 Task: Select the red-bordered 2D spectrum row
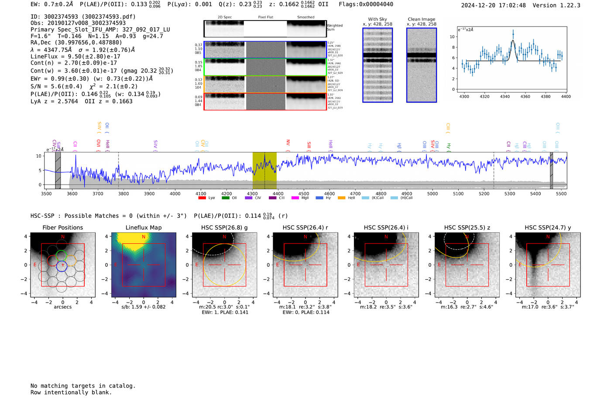265,102
